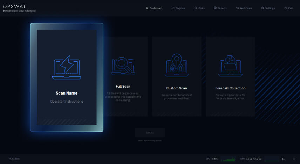This screenshot has height=164, width=300.
Task: Click the RAM 3.2 GB / 31.2 GB value
Action: tap(254, 159)
